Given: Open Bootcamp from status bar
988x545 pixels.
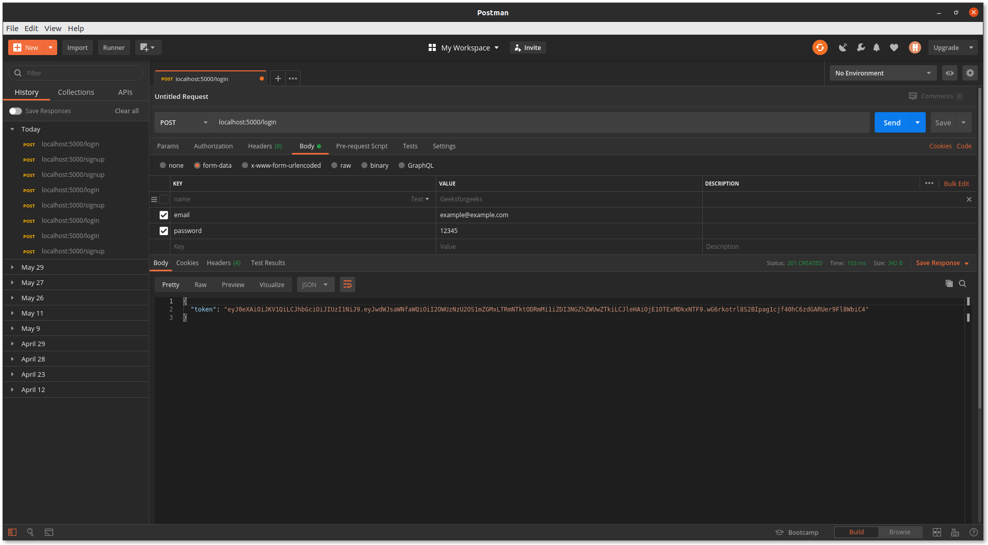Looking at the screenshot, I should click(x=797, y=532).
